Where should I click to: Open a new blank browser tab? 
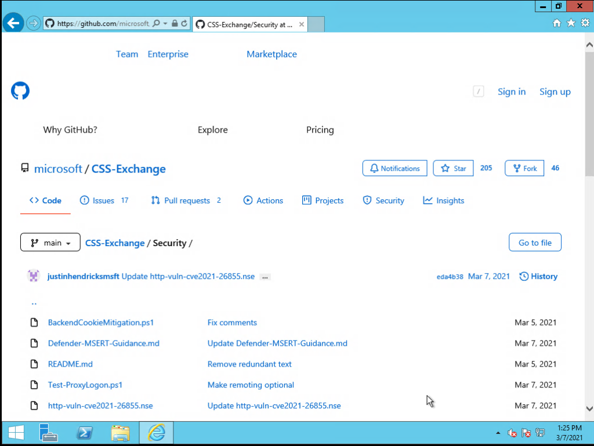click(316, 24)
